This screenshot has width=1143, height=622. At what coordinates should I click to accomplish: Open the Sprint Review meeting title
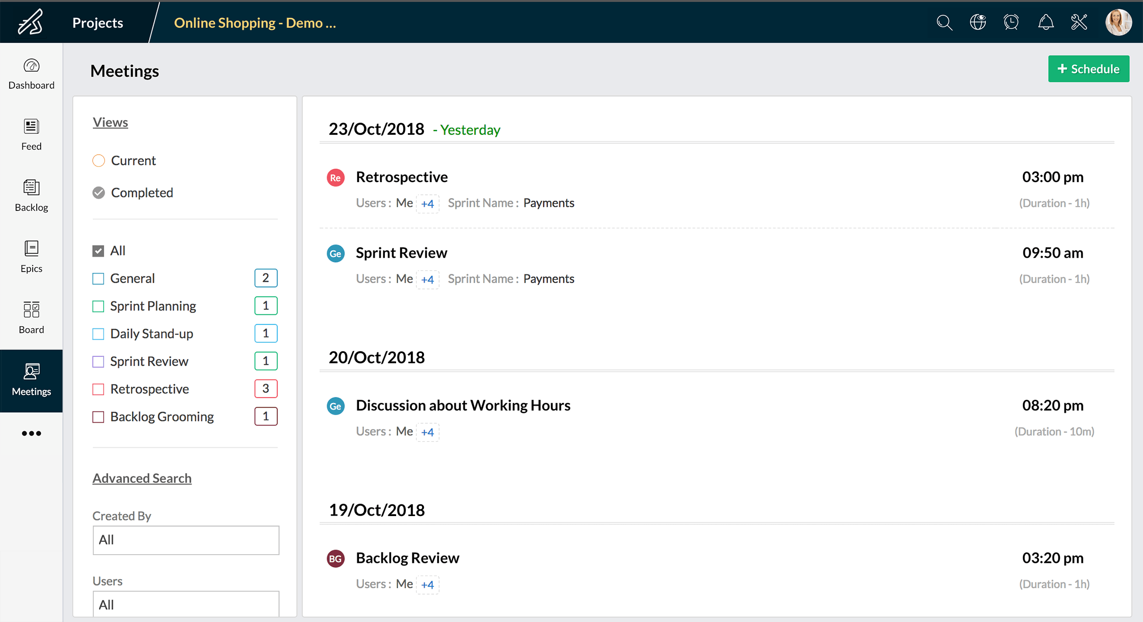402,252
